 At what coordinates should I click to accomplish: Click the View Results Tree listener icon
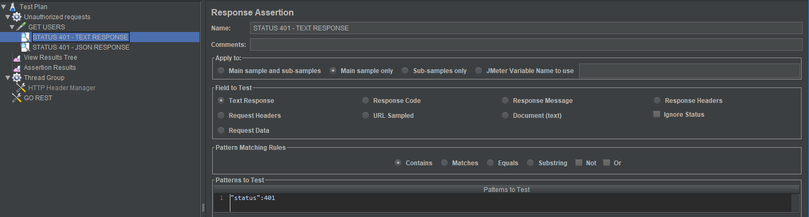pyautogui.click(x=17, y=58)
